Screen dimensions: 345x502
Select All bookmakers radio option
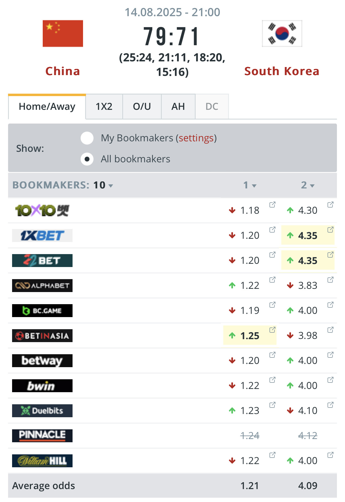87,159
